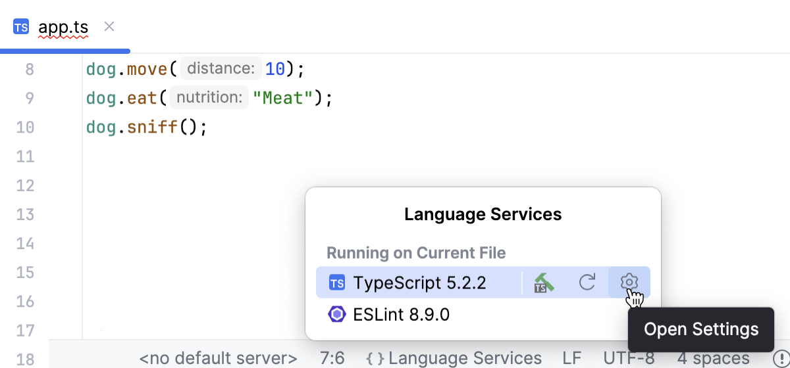The height and width of the screenshot is (368, 790).
Task: Open the 4 spaces indentation options
Action: 713,359
